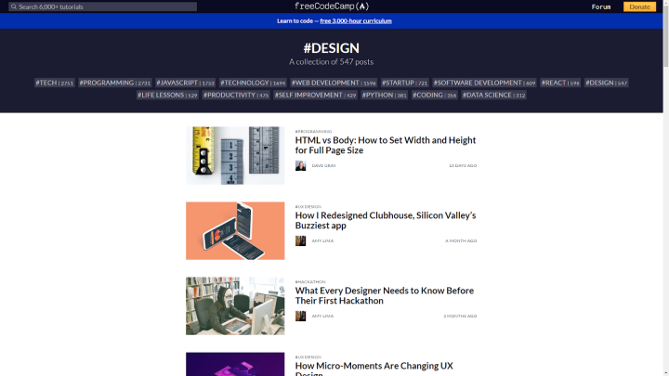Viewport: 669px width, 376px height.
Task: Read HTML vs Body width and height article
Action: click(x=386, y=145)
